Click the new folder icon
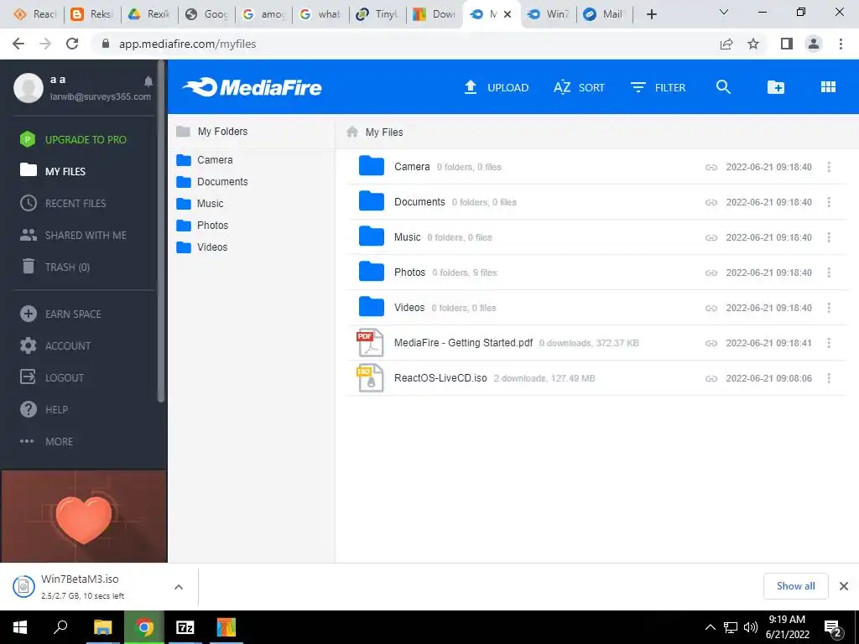 tap(775, 87)
